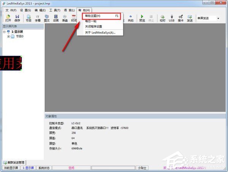The image size is (228, 172).
Task: Open the 编辑(E) menu
Action: click(x=40, y=10)
